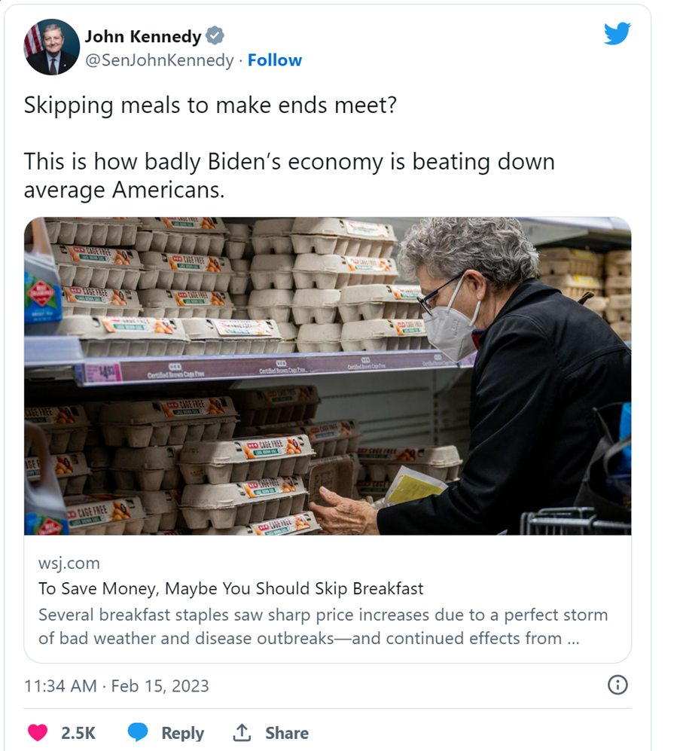Click the 'Biden's economy' tweet sentence
The height and width of the screenshot is (751, 677).
[x=288, y=175]
